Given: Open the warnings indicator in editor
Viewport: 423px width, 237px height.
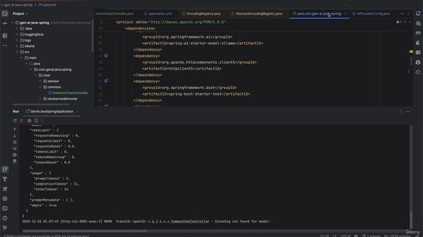Looking at the screenshot, I should click(399, 22).
